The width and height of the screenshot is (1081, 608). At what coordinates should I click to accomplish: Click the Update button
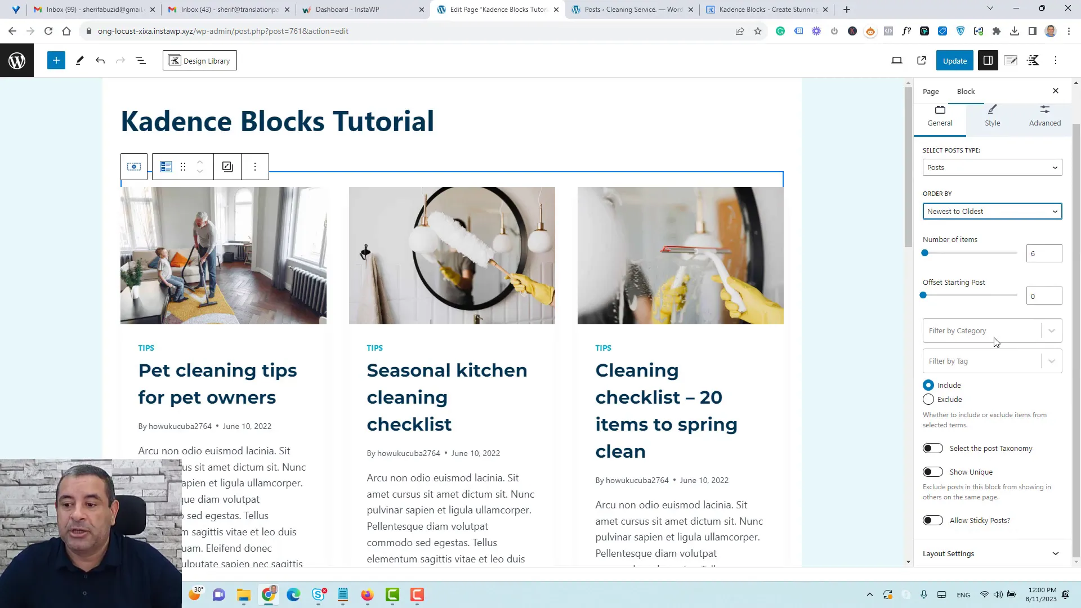pos(955,60)
